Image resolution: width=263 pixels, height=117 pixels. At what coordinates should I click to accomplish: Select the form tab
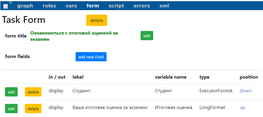93,6
